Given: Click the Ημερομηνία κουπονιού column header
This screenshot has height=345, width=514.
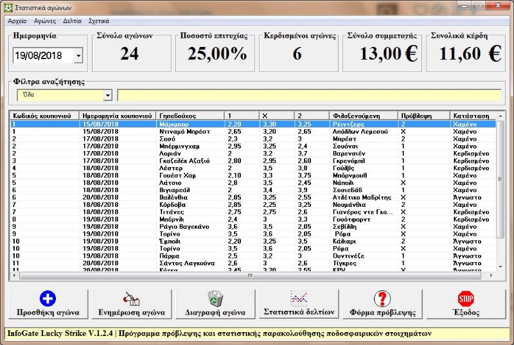Looking at the screenshot, I should 117,116.
